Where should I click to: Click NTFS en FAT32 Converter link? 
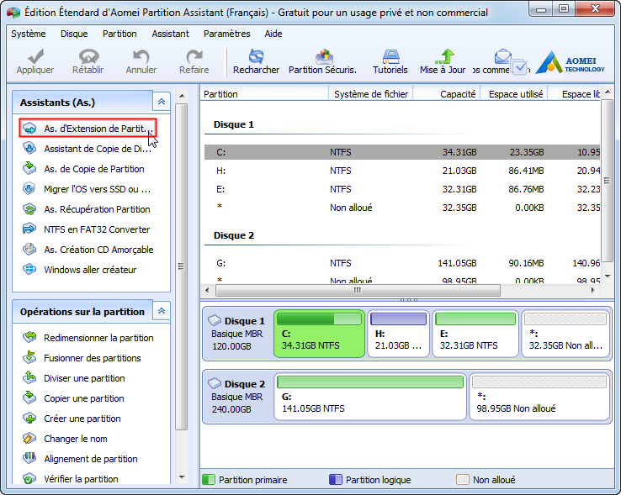[97, 229]
